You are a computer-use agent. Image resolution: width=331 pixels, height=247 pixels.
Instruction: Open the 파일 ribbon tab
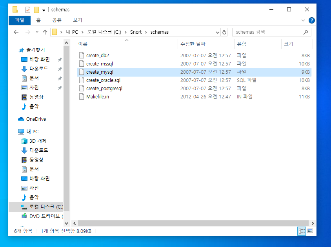pos(20,20)
